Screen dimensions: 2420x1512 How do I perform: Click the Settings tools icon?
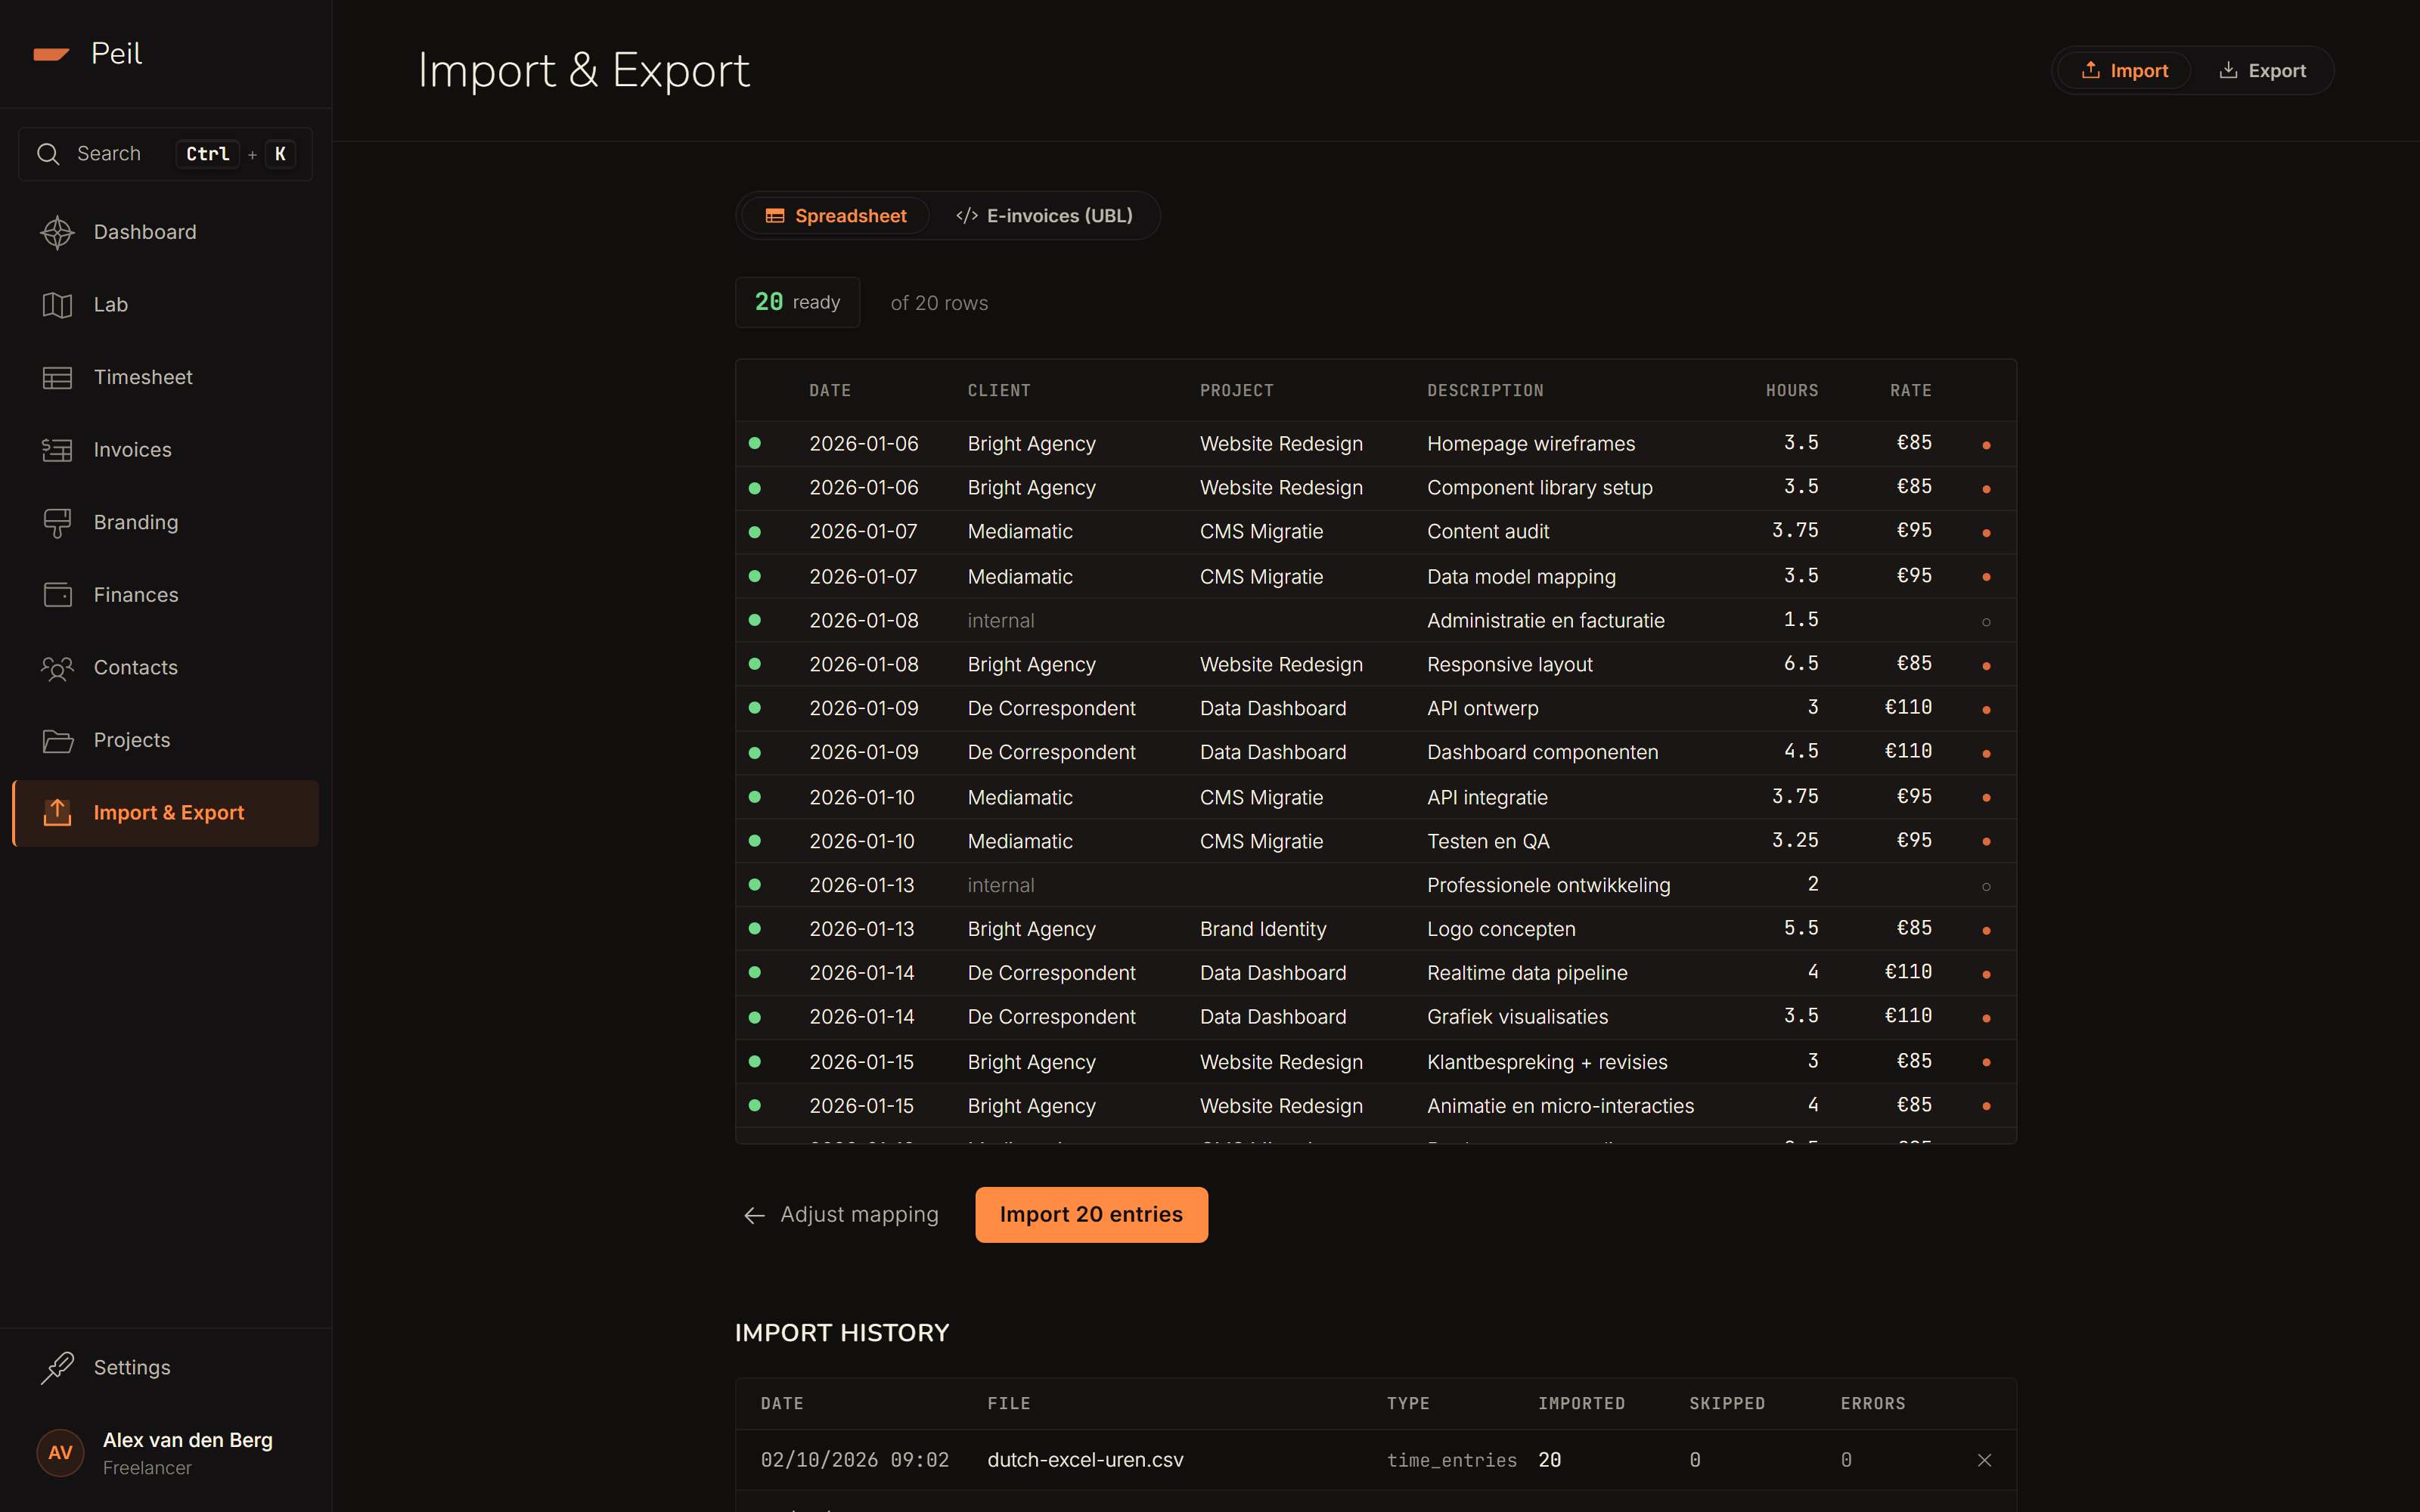point(57,1367)
